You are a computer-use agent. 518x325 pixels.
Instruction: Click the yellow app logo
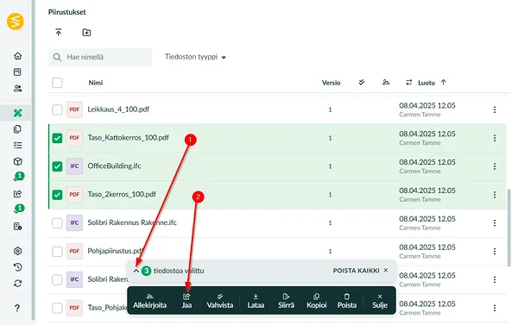[16, 22]
